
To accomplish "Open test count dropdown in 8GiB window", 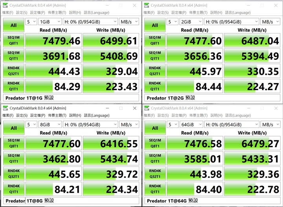I will [31, 125].
